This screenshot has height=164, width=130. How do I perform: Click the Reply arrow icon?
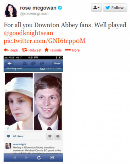click(6, 50)
